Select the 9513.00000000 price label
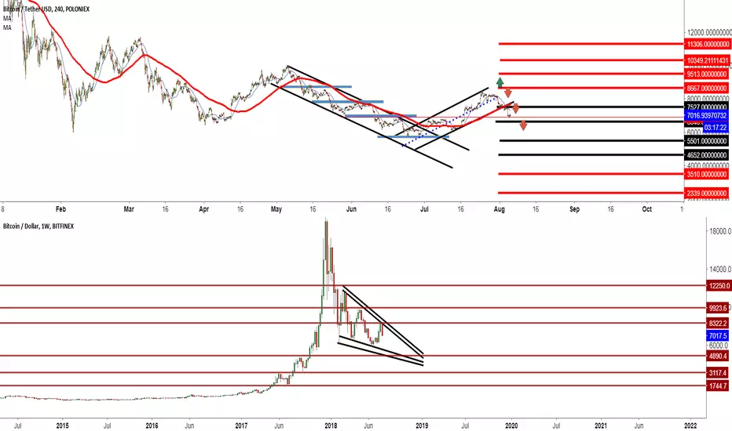The height and width of the screenshot is (431, 732). [707, 74]
